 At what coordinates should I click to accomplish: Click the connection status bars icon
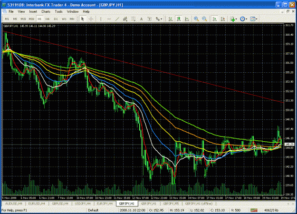(254, 210)
